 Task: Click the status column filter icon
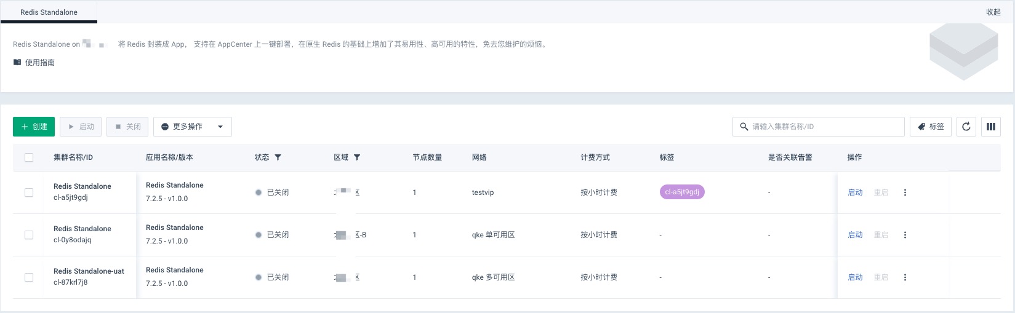coord(278,157)
